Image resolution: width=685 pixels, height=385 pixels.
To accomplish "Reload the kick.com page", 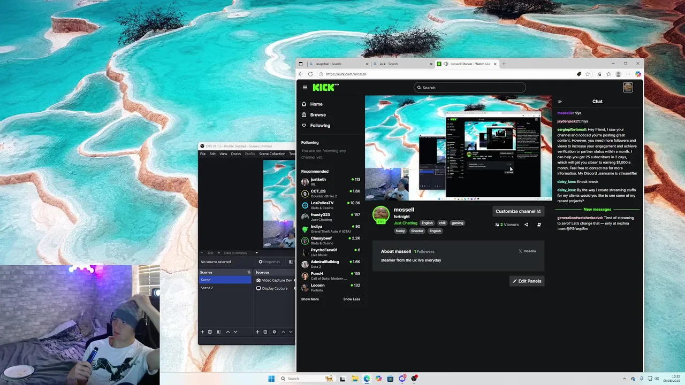I will tap(310, 74).
